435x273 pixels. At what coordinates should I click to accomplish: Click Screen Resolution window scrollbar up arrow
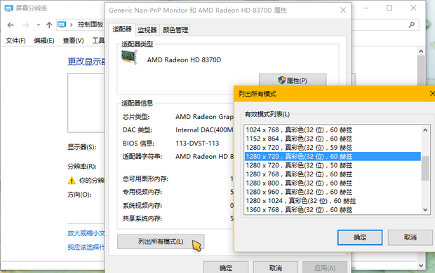[x=421, y=51]
